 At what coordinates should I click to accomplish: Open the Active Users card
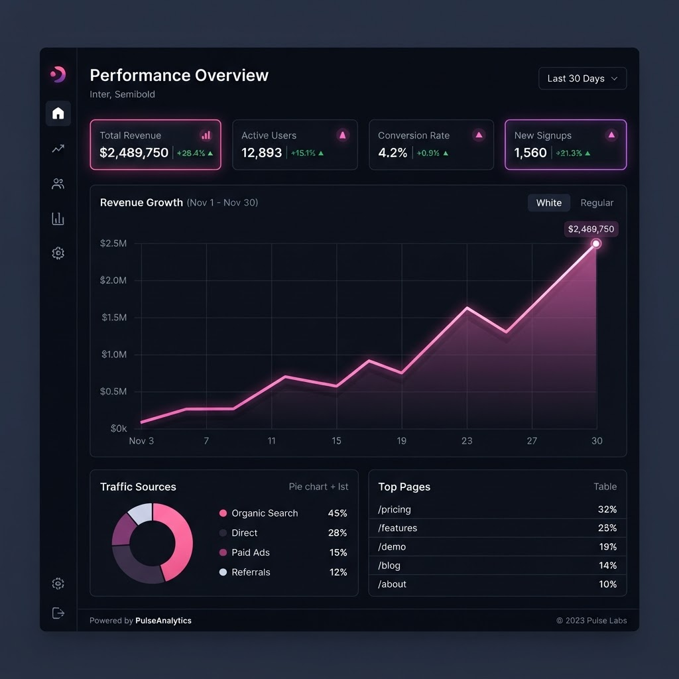tap(295, 145)
